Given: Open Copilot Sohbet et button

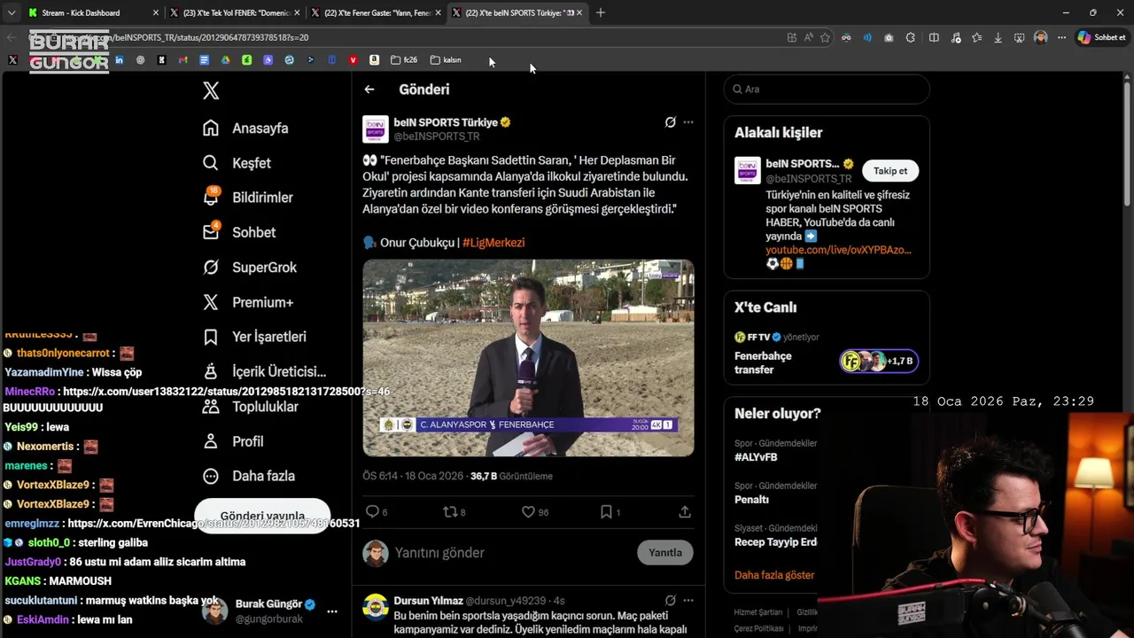Looking at the screenshot, I should [1101, 37].
